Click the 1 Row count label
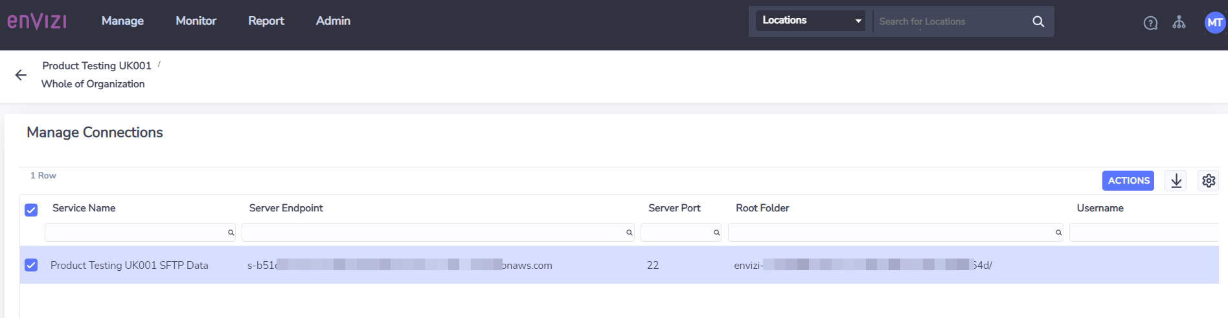 (x=43, y=176)
